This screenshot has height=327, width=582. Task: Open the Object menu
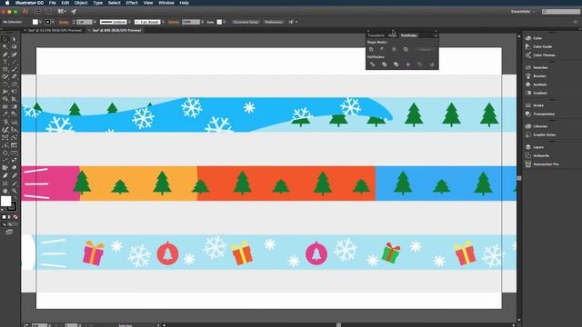point(81,3)
